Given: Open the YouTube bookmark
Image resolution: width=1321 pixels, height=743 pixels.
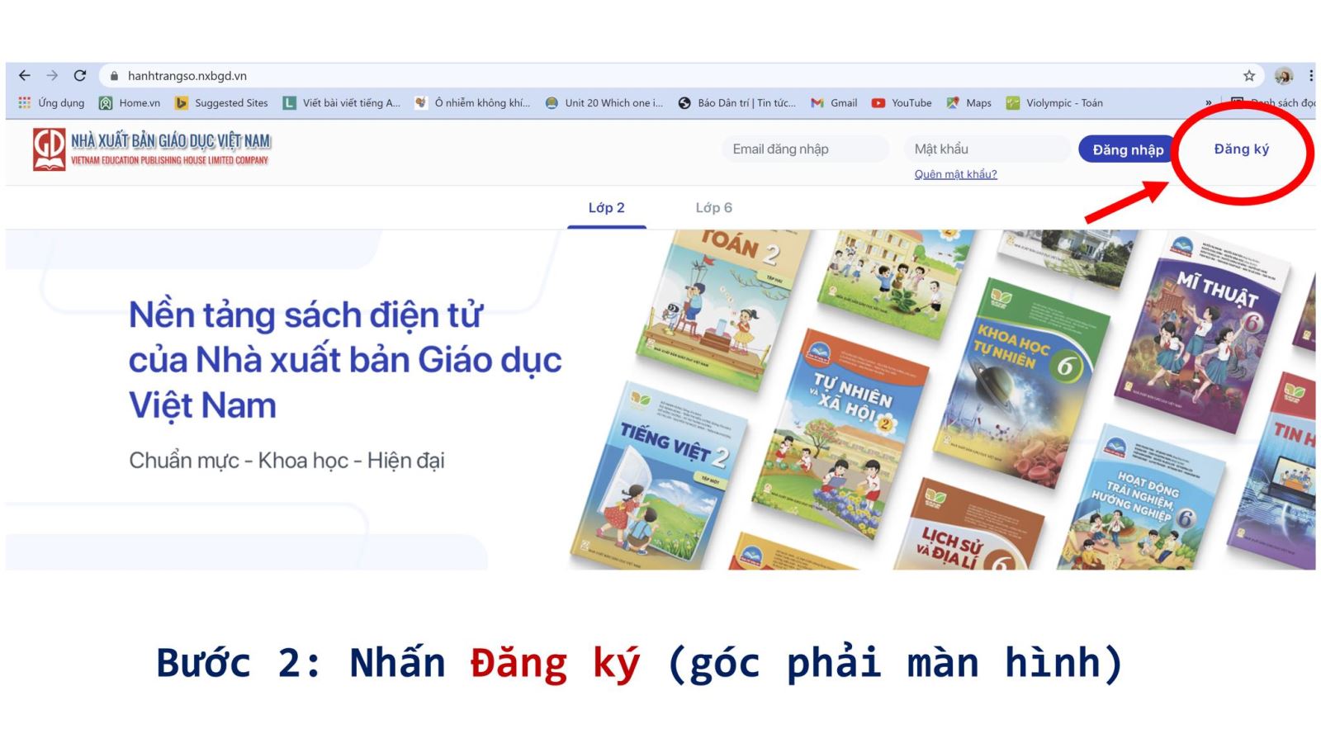Looking at the screenshot, I should click(x=902, y=103).
